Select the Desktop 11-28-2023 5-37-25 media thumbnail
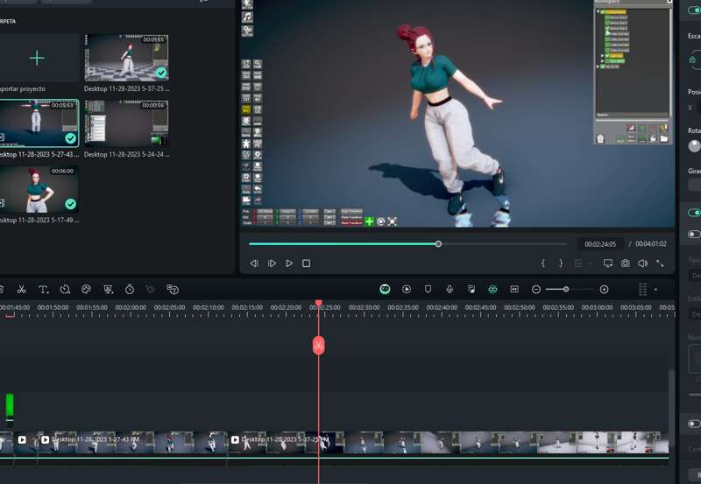This screenshot has width=701, height=484. (x=126, y=58)
